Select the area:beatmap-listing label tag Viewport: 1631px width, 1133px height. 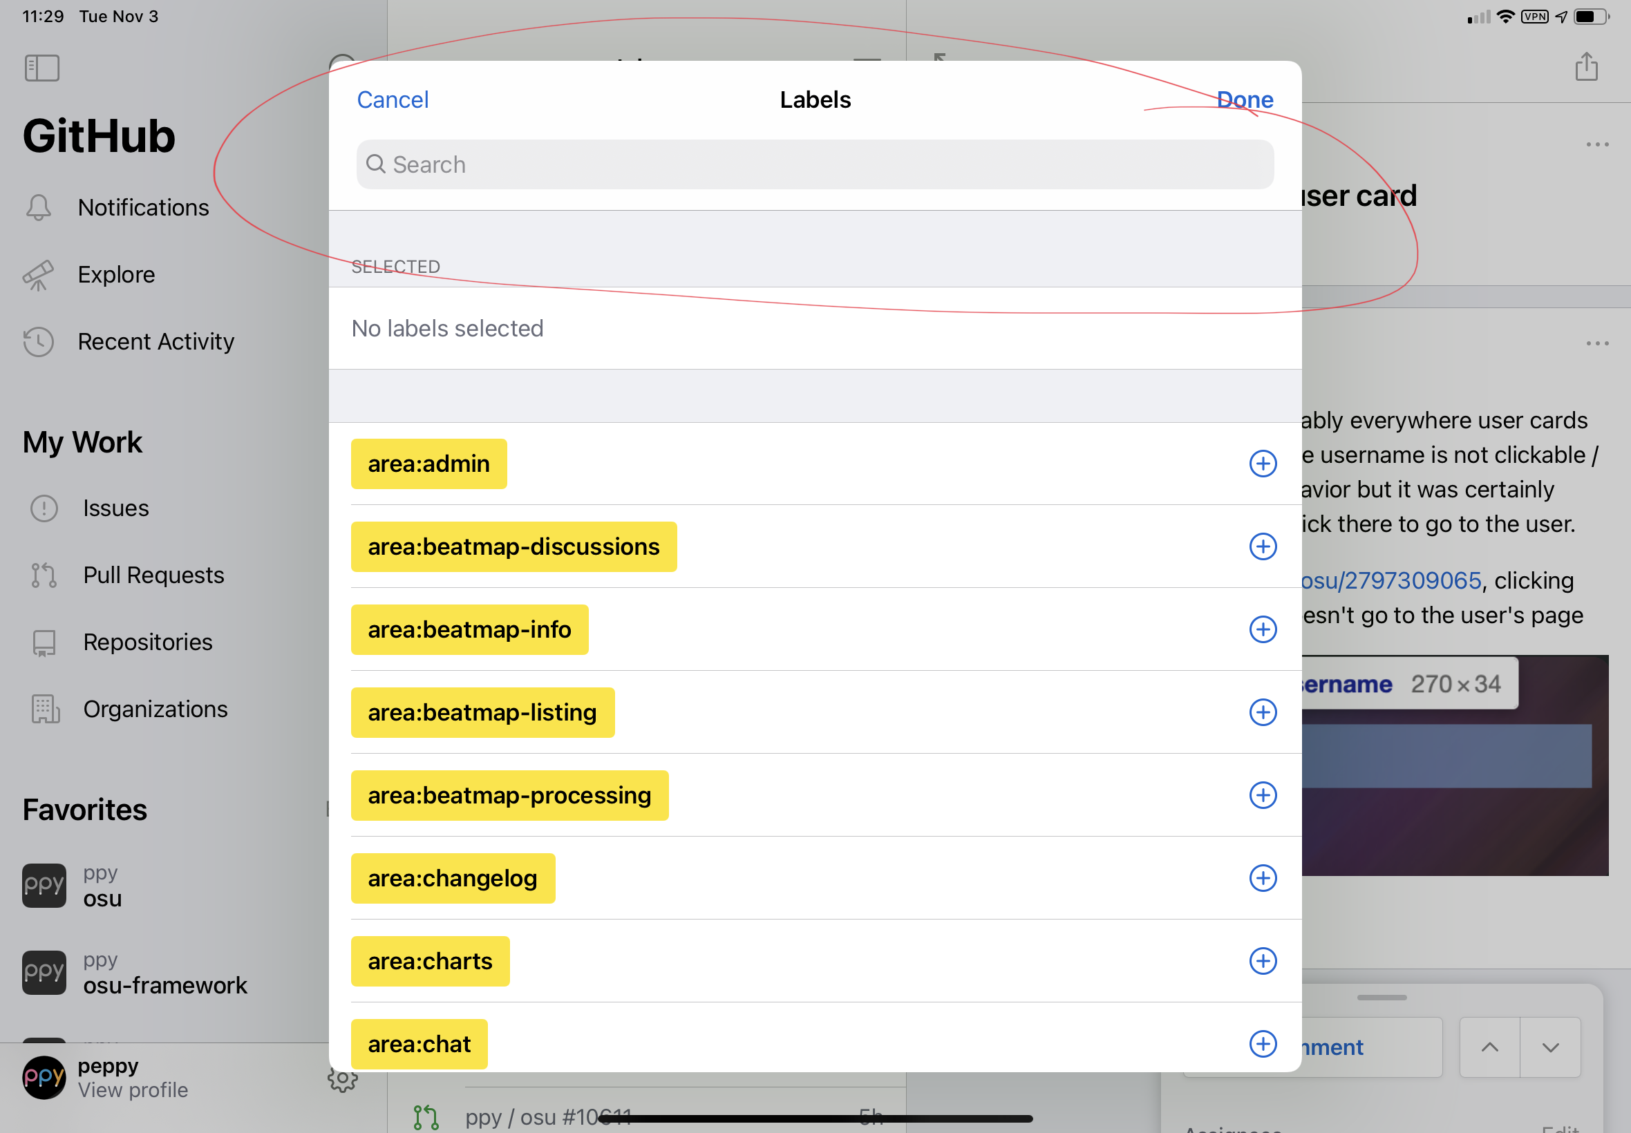[482, 712]
